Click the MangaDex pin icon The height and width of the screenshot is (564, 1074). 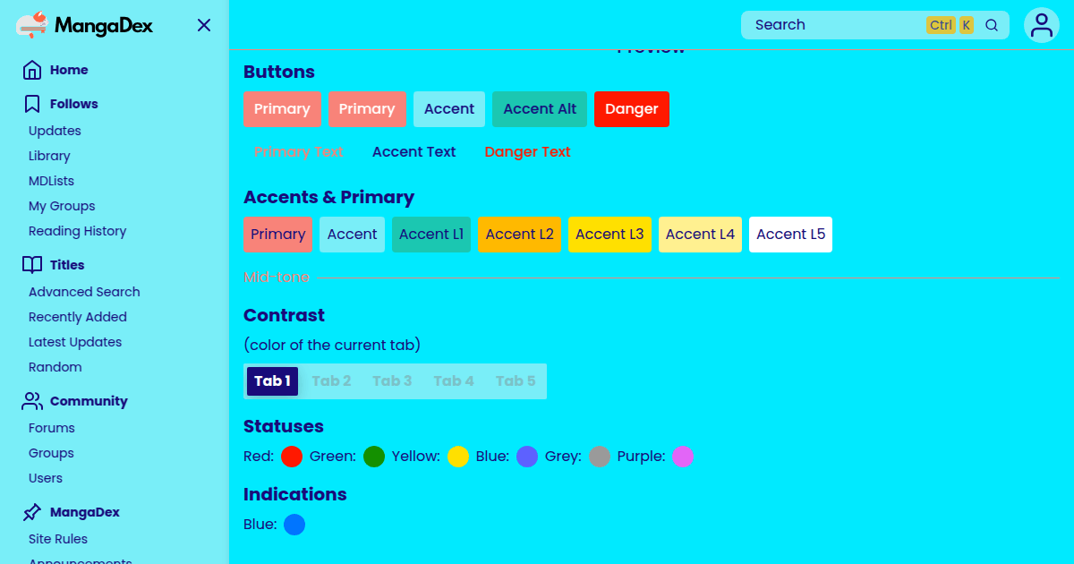tap(32, 512)
